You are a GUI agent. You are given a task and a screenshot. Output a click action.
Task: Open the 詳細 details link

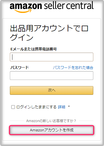point(62,107)
